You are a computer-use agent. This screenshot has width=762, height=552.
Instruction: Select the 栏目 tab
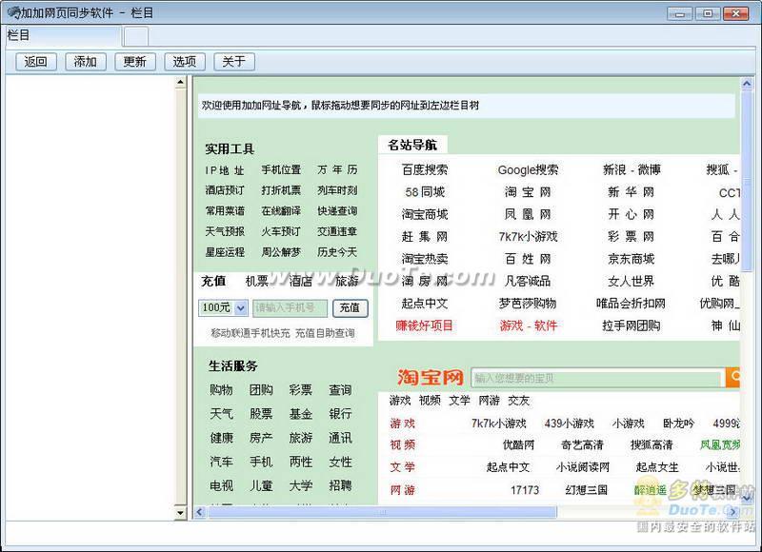[x=63, y=36]
